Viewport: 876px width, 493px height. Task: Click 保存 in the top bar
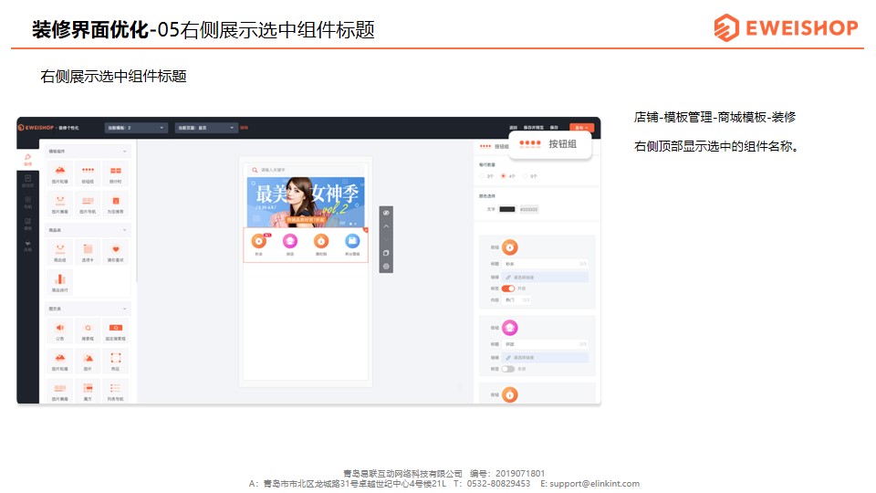point(554,128)
